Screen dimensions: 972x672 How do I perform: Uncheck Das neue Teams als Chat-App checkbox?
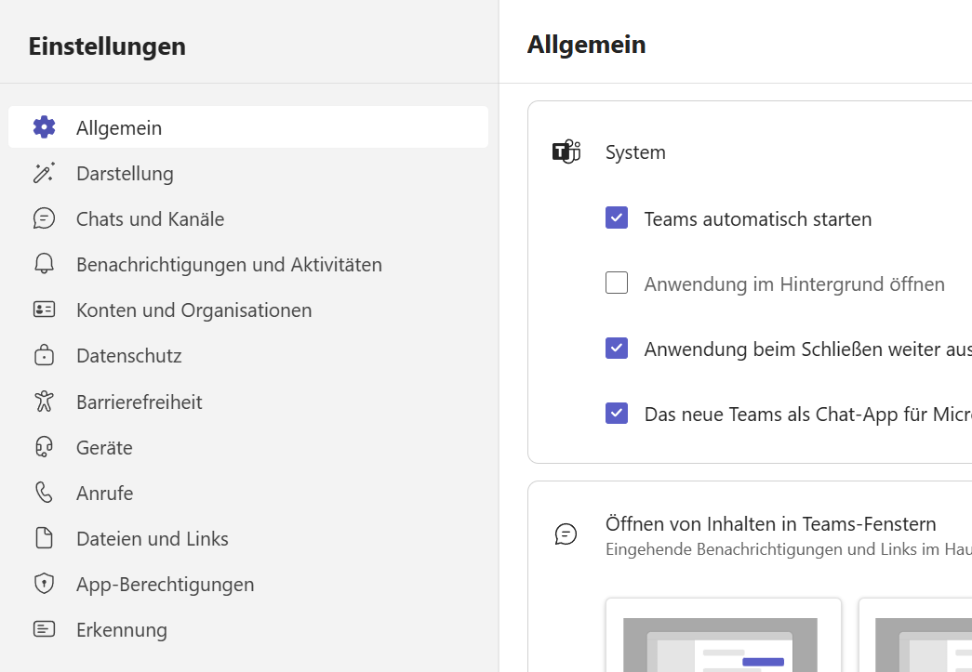coord(617,414)
